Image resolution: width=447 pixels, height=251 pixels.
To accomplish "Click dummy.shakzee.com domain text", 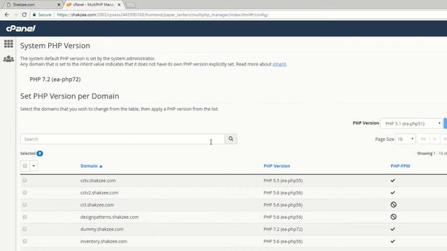I will [x=102, y=229].
